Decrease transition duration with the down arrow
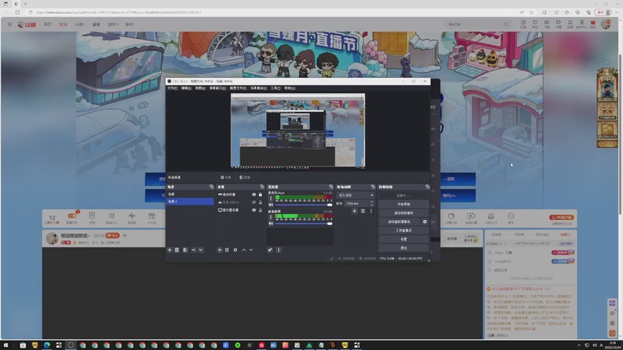 372,205
